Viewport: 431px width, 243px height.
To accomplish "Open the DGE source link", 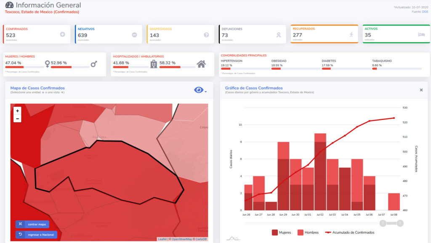I will [x=426, y=12].
